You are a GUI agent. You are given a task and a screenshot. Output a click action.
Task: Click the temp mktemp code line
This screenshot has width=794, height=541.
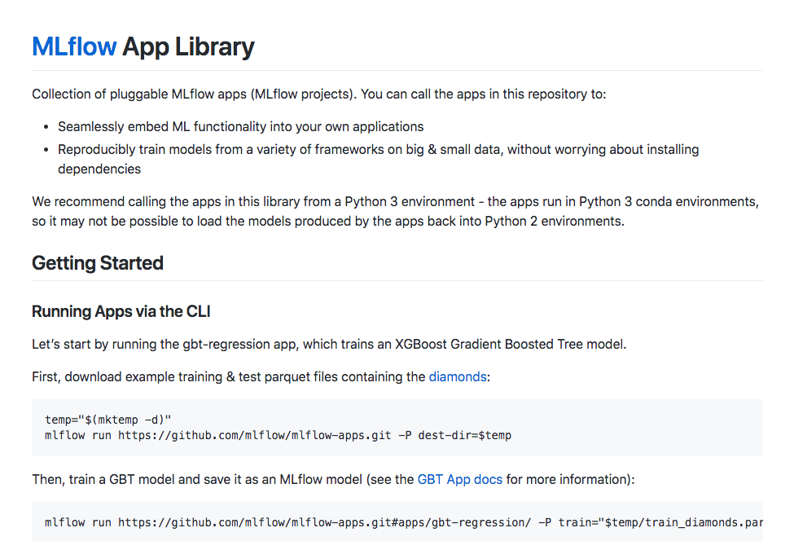click(x=108, y=420)
